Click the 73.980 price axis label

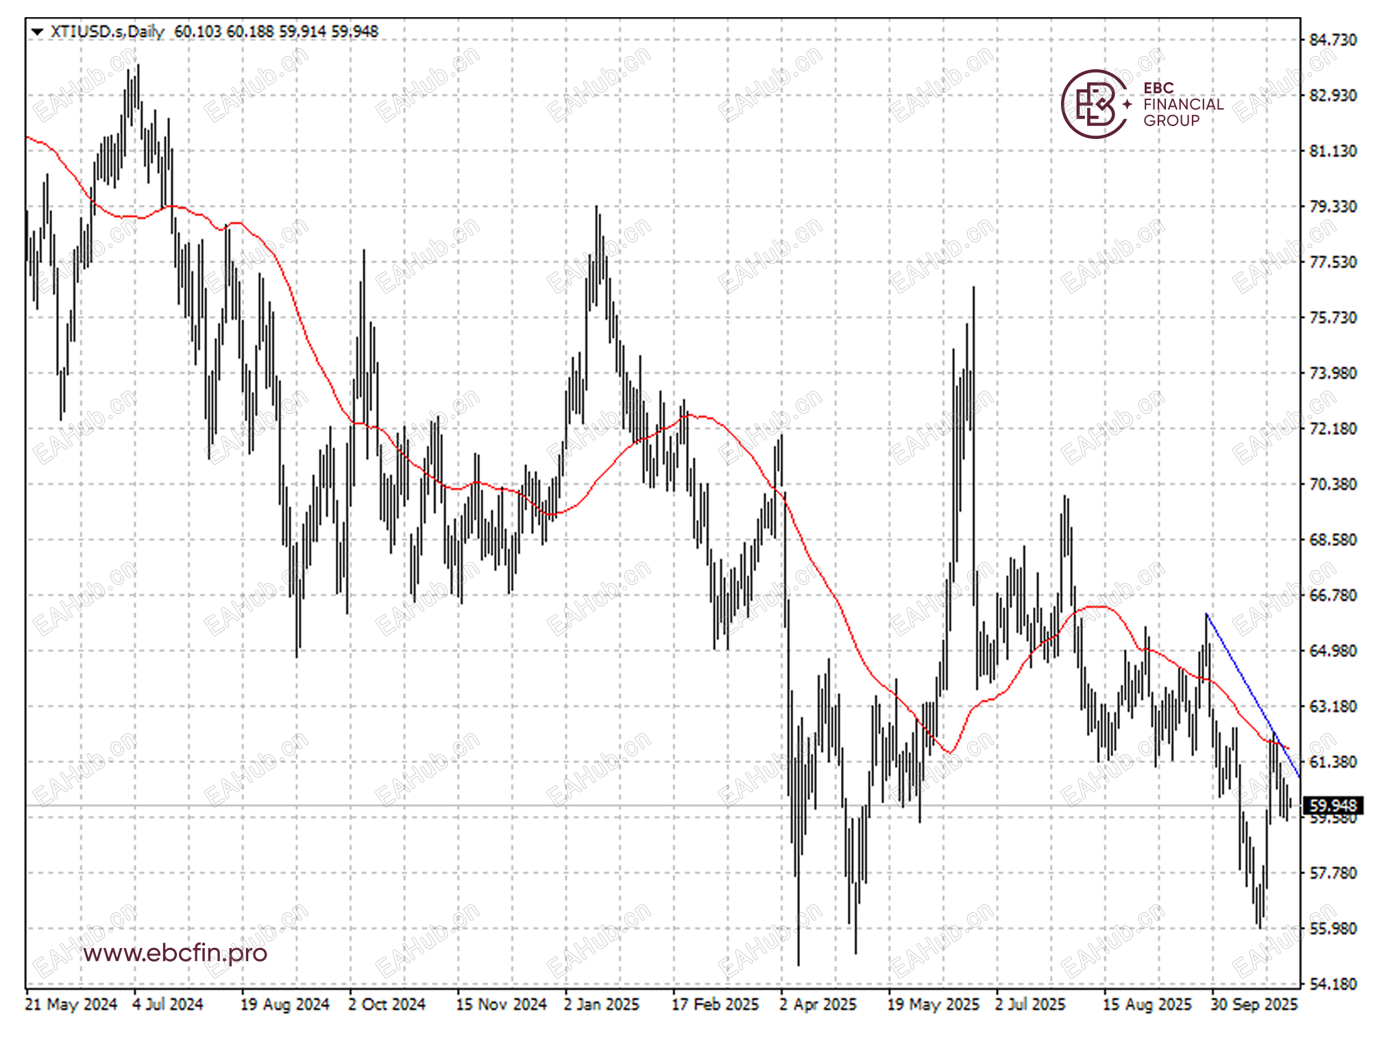pos(1332,373)
